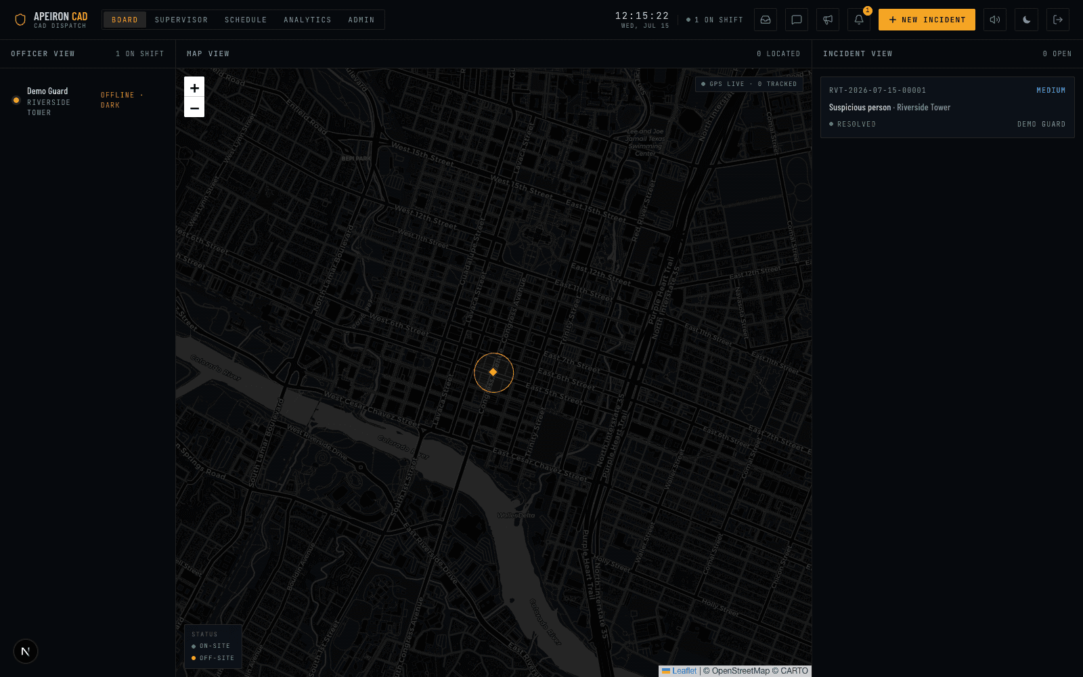Click the 1 On Shift header indicator

tap(715, 20)
